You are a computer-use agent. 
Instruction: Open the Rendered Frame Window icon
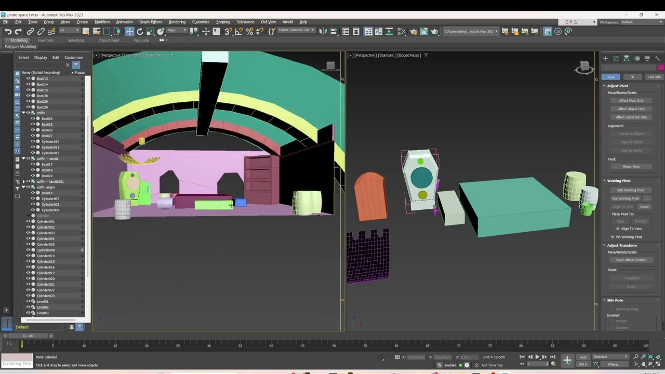[424, 32]
